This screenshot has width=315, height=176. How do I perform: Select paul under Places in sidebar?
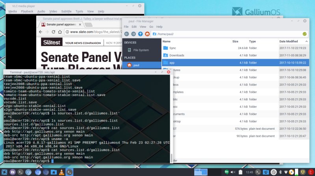(142, 65)
